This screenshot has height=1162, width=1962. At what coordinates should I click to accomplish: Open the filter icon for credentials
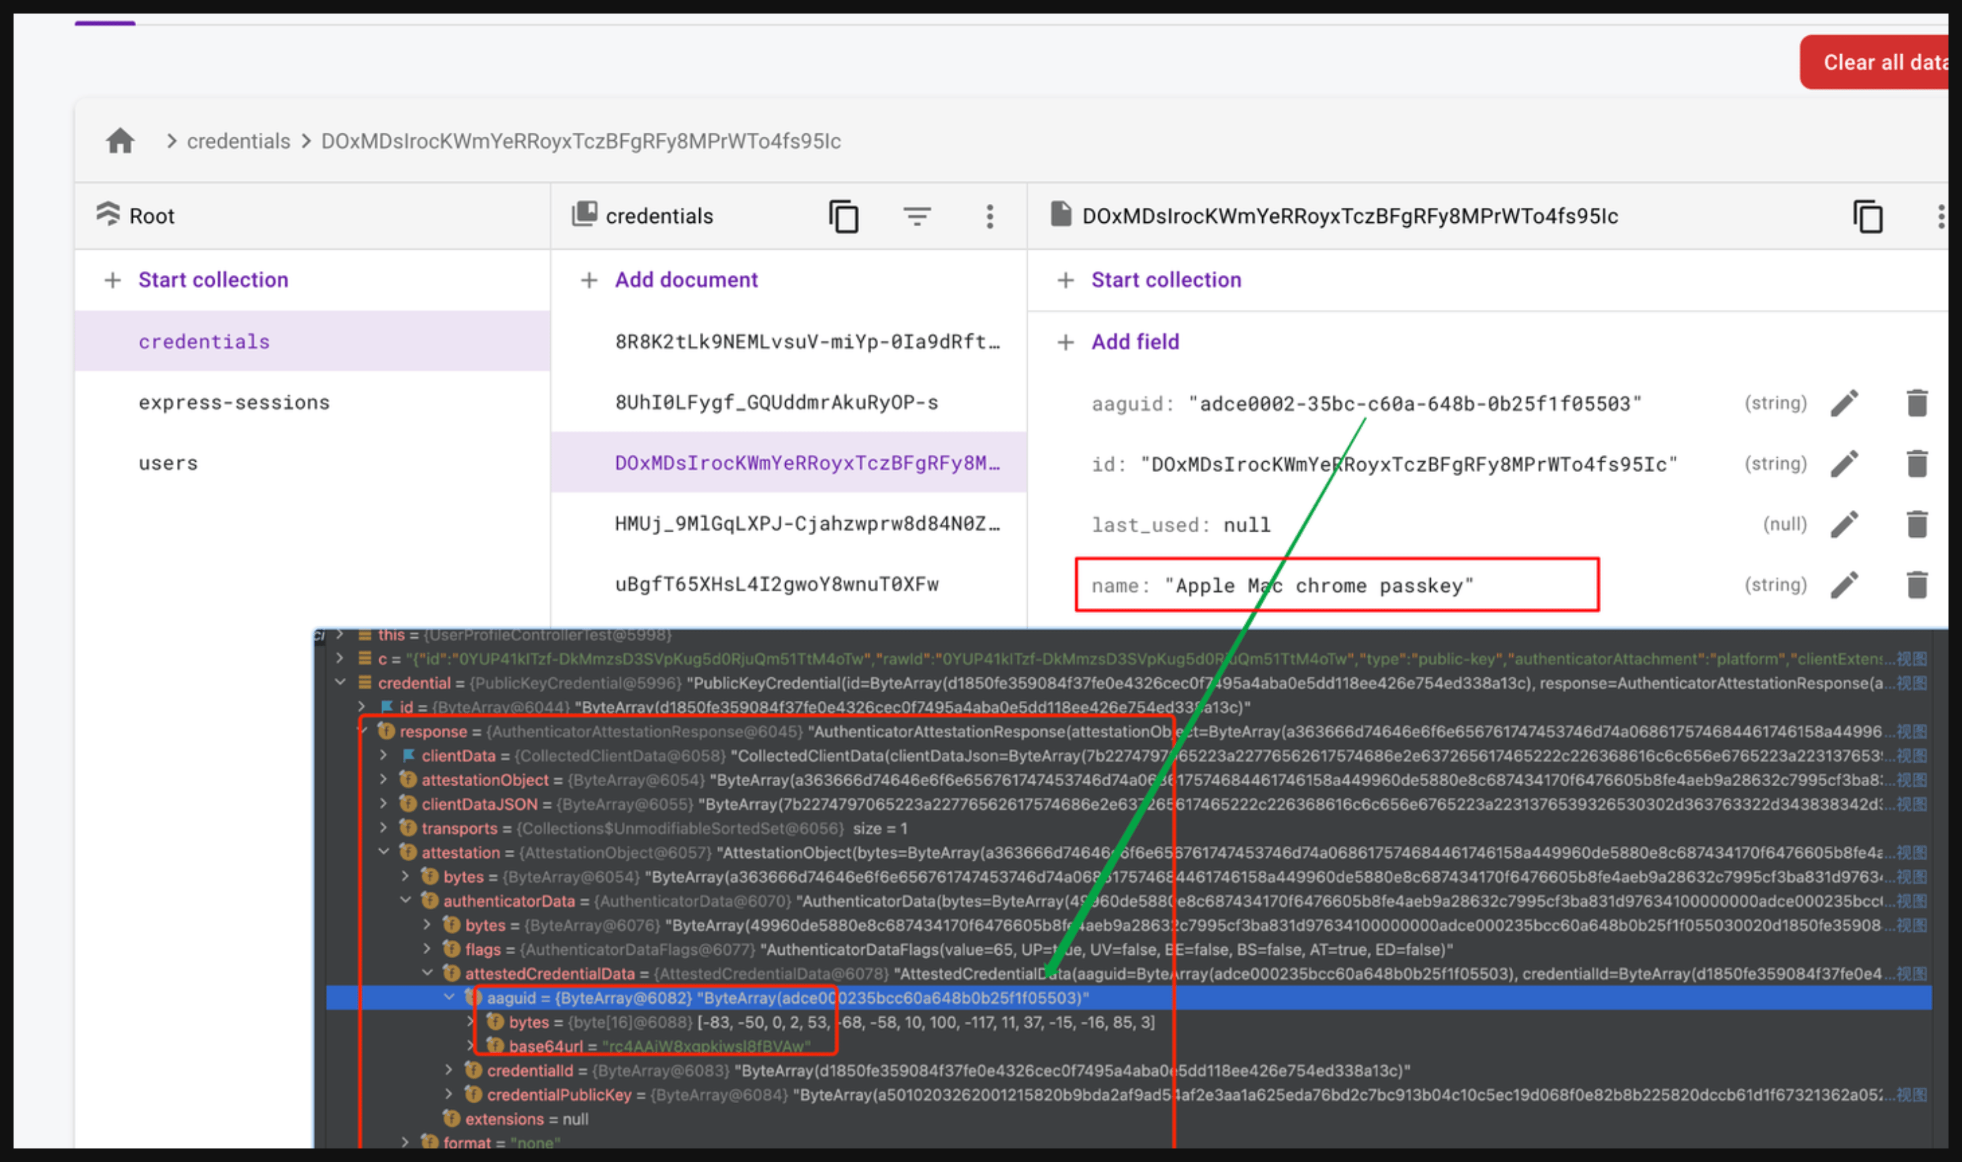[917, 216]
